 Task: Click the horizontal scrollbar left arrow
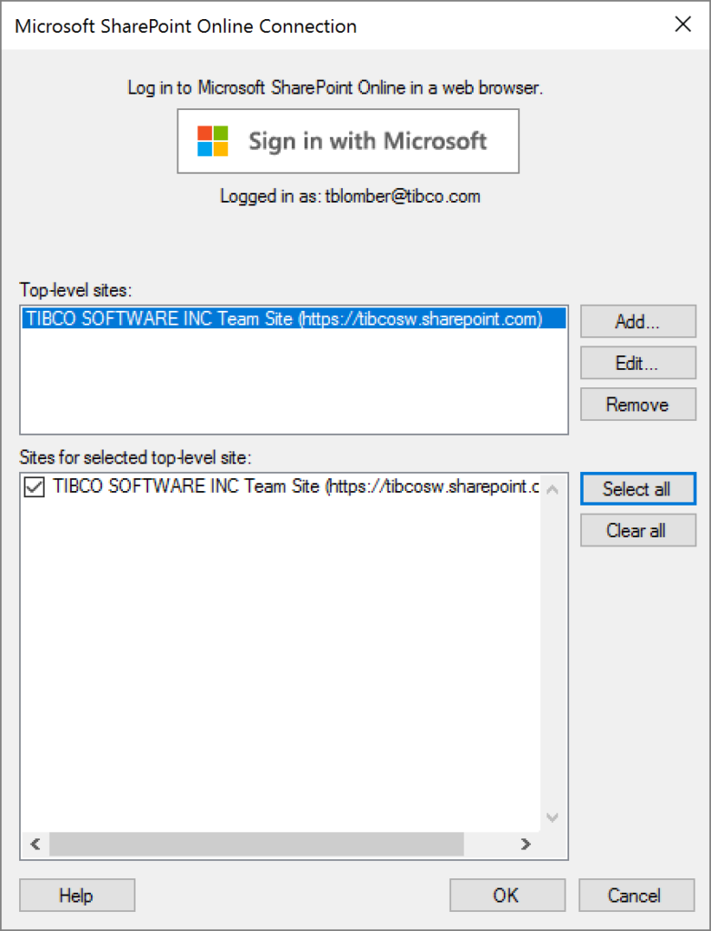35,844
